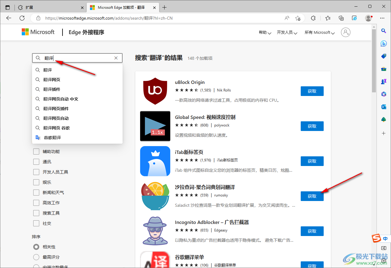Check the 开发人员工具 category box
The image size is (391, 268).
36,172
